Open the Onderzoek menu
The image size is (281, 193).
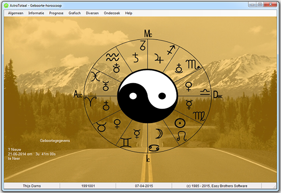pyautogui.click(x=112, y=13)
